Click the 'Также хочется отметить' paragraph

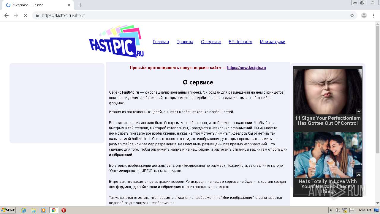click(195, 200)
